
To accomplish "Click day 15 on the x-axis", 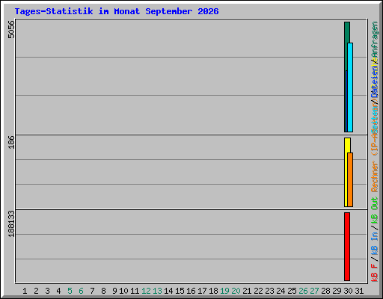I will click(x=180, y=291).
